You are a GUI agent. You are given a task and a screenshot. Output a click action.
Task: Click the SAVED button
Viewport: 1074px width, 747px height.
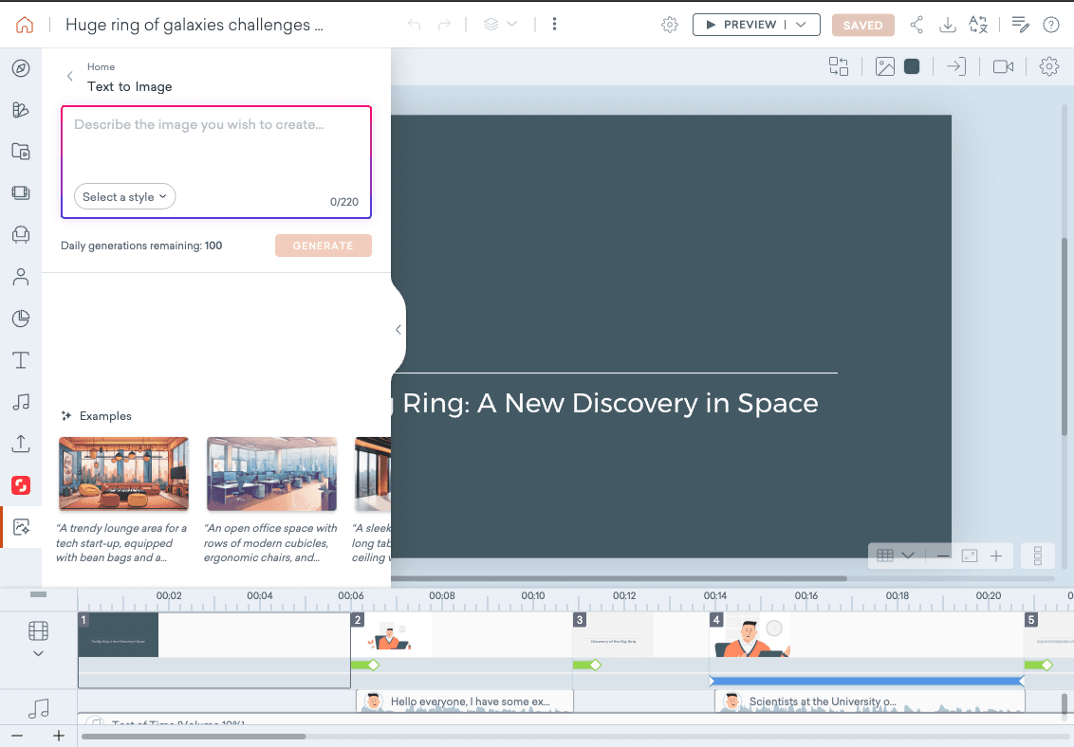[863, 26]
